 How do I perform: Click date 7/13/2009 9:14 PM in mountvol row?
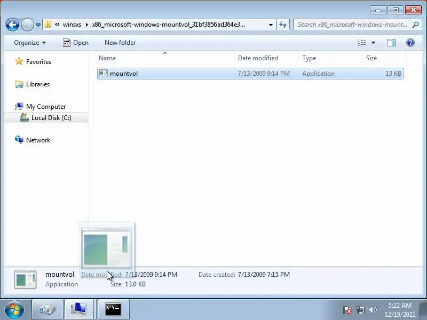click(264, 74)
